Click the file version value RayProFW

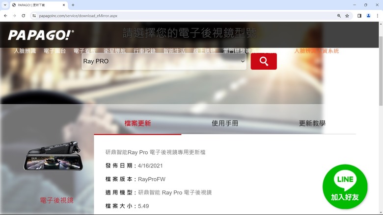pos(152,179)
